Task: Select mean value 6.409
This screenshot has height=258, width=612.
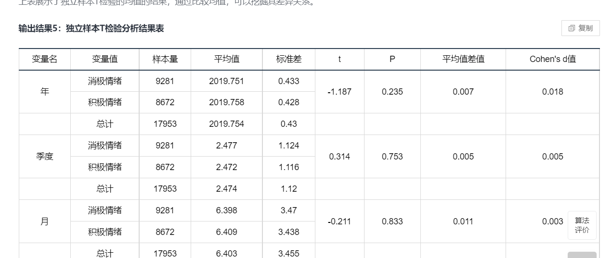Action: pos(227,232)
